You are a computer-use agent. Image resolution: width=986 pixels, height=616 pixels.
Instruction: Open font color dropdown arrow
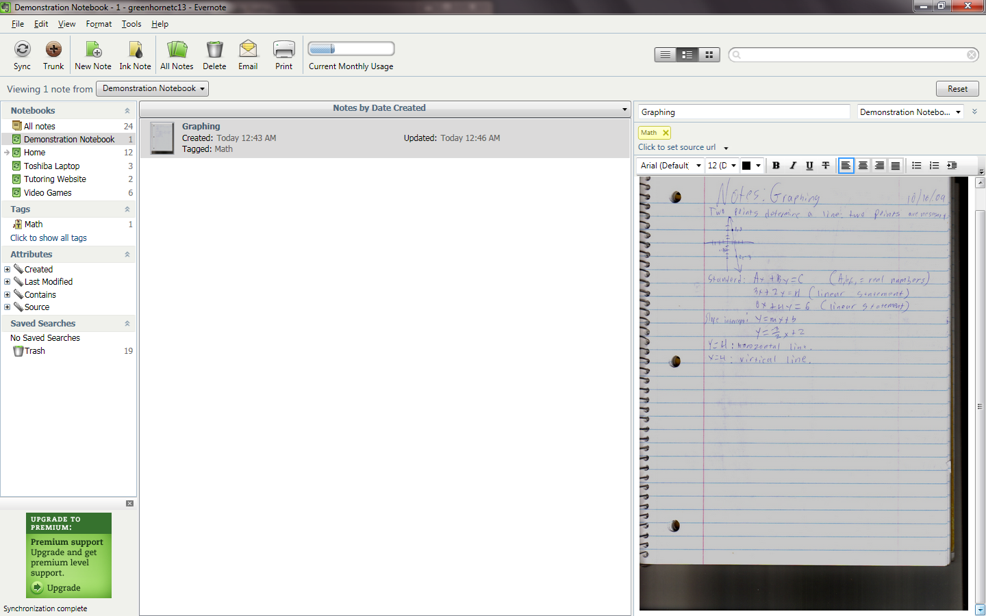[758, 166]
